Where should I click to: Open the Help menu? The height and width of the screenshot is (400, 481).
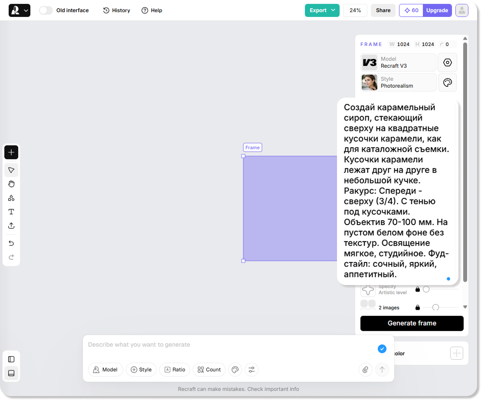click(x=152, y=10)
